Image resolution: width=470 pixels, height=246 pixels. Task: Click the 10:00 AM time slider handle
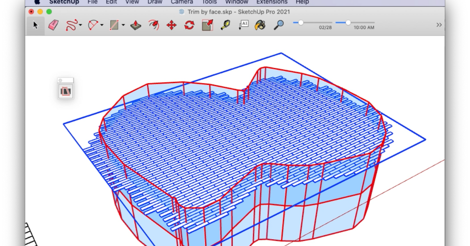click(x=348, y=23)
